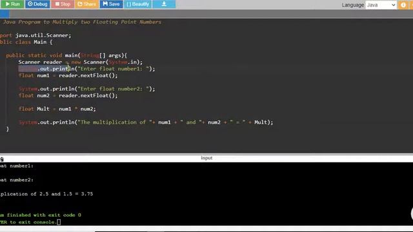
Task: Share the code snippet
Action: [x=86, y=4]
